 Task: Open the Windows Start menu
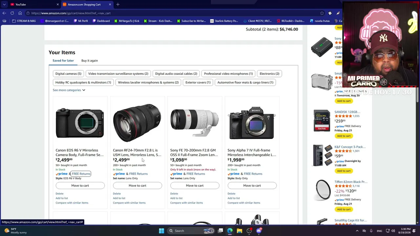click(161, 231)
